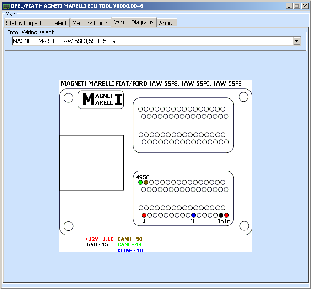Click the 'Info, Wiring select' group label
This screenshot has height=289, width=311.
pos(31,32)
